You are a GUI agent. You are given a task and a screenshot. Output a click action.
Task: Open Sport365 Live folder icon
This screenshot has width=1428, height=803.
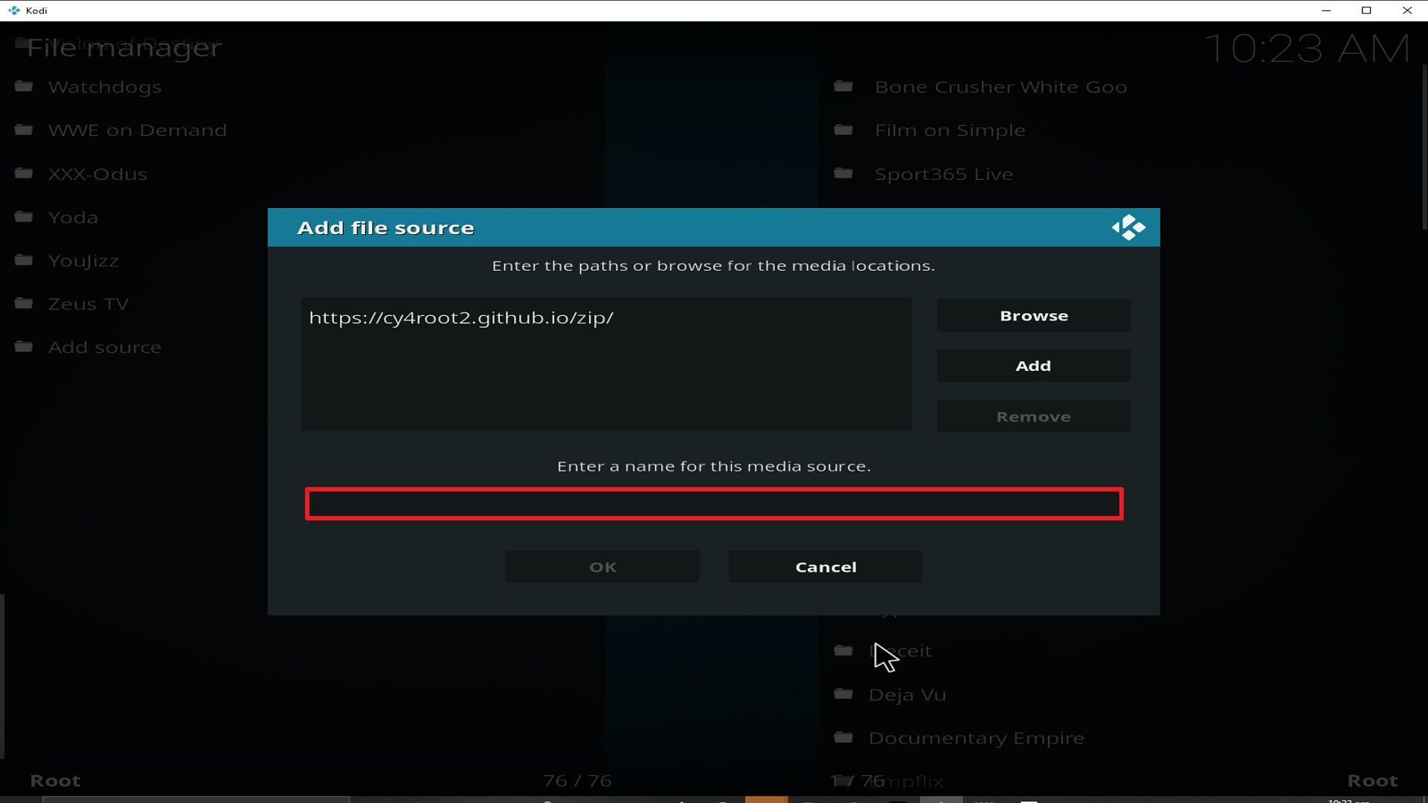[x=843, y=173]
